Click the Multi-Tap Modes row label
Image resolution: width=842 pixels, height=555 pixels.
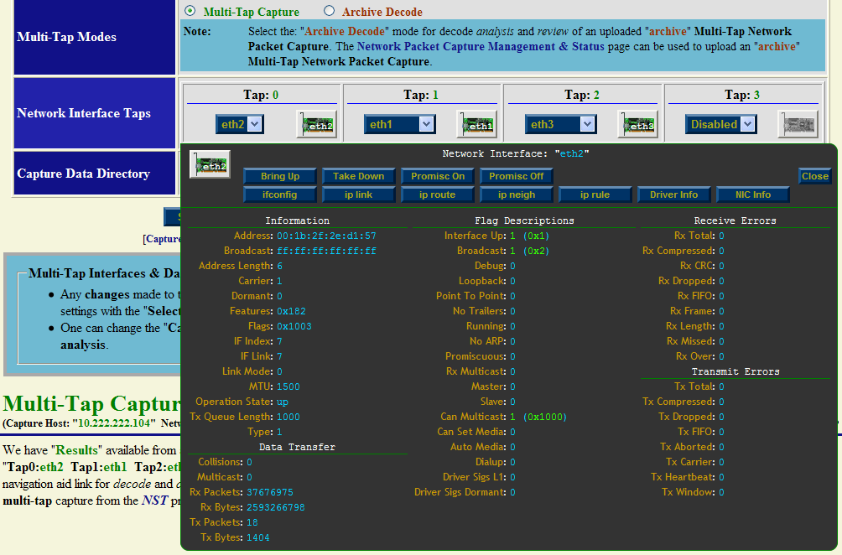pos(66,37)
